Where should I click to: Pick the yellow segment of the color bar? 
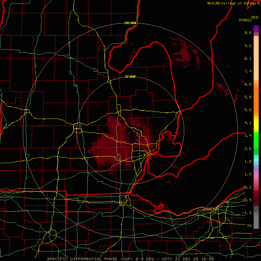click(256, 124)
